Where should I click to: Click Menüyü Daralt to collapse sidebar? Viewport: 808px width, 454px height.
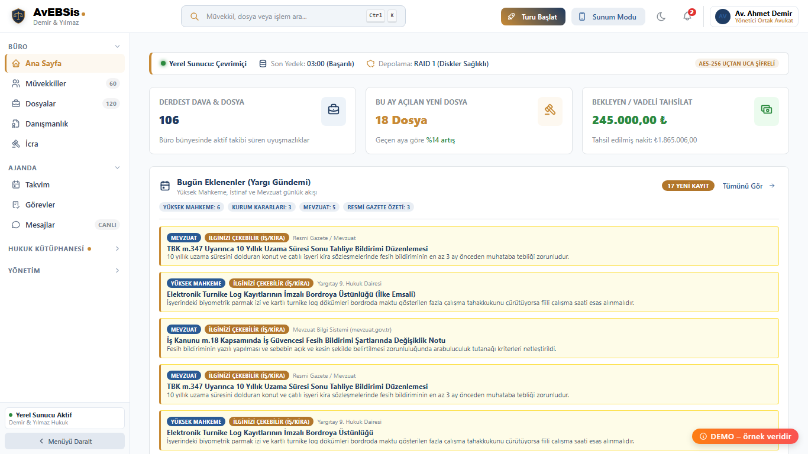(65, 441)
